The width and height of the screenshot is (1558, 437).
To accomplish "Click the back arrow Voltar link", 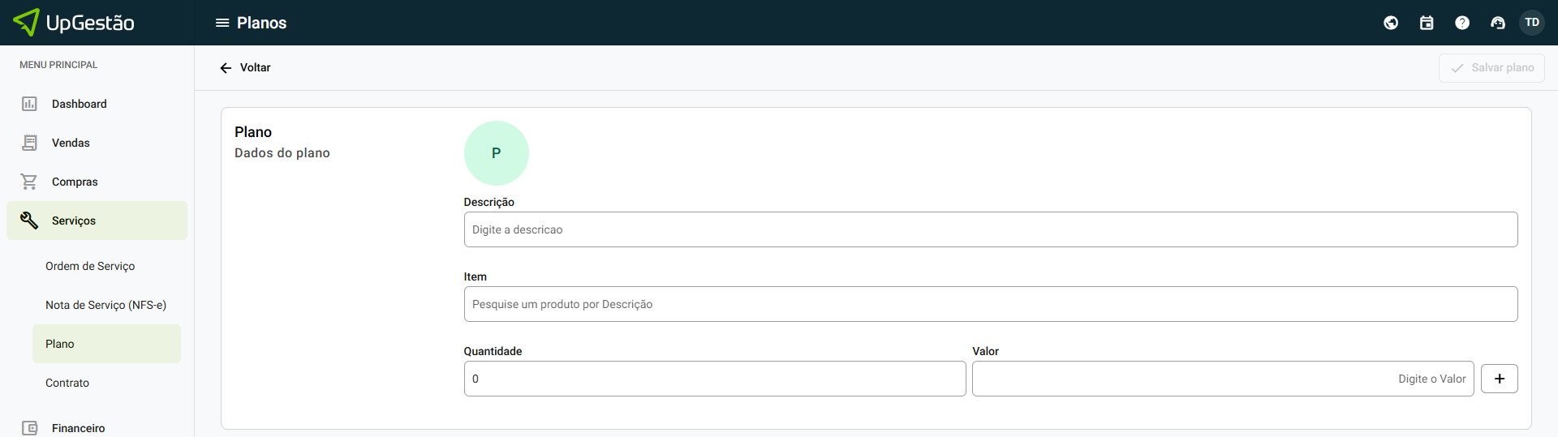I will [245, 68].
